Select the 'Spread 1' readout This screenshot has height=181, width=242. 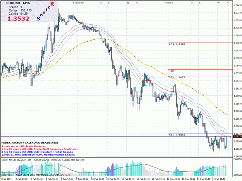pos(15,7)
